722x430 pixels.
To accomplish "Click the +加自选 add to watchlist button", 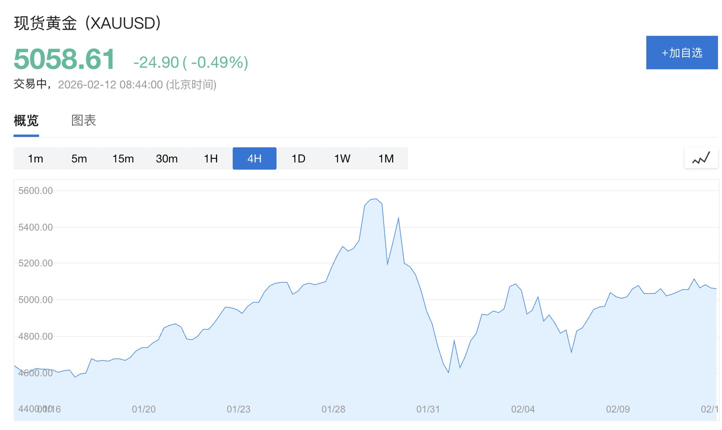I will (x=681, y=53).
